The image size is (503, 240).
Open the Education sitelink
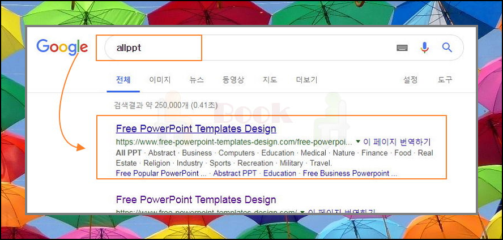[x=280, y=173]
